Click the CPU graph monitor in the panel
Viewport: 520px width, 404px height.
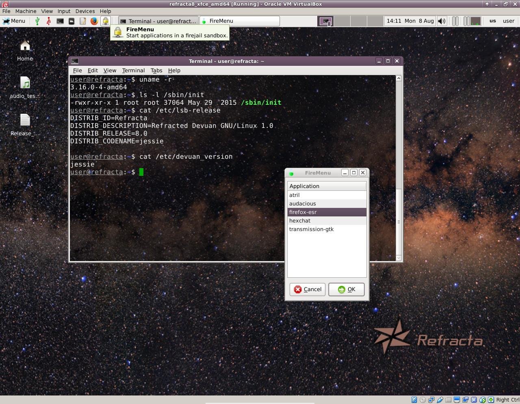coord(476,21)
